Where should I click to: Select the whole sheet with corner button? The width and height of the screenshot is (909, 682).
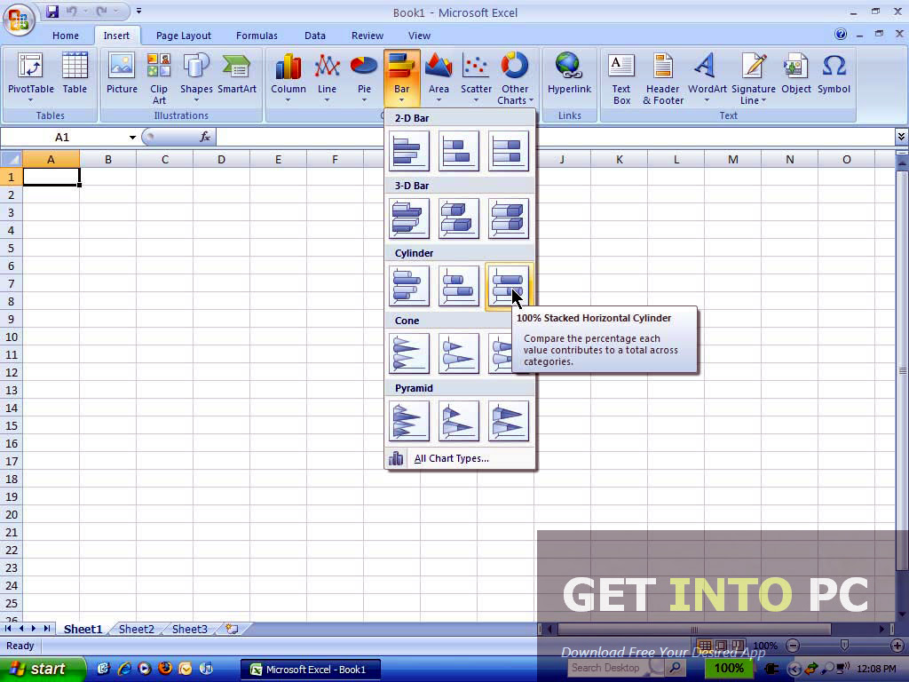pyautogui.click(x=11, y=159)
